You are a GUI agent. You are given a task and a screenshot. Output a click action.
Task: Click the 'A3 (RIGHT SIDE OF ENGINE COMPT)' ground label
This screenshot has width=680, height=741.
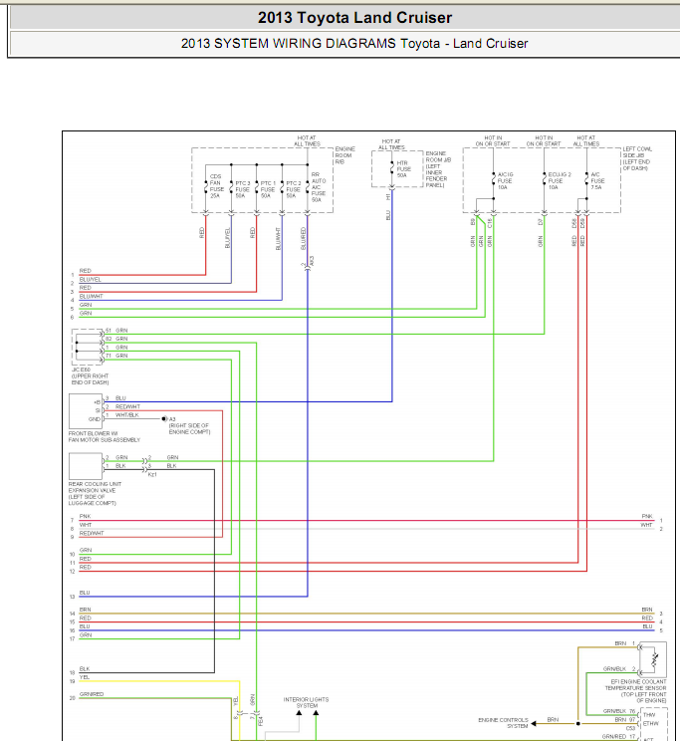pyautogui.click(x=189, y=425)
